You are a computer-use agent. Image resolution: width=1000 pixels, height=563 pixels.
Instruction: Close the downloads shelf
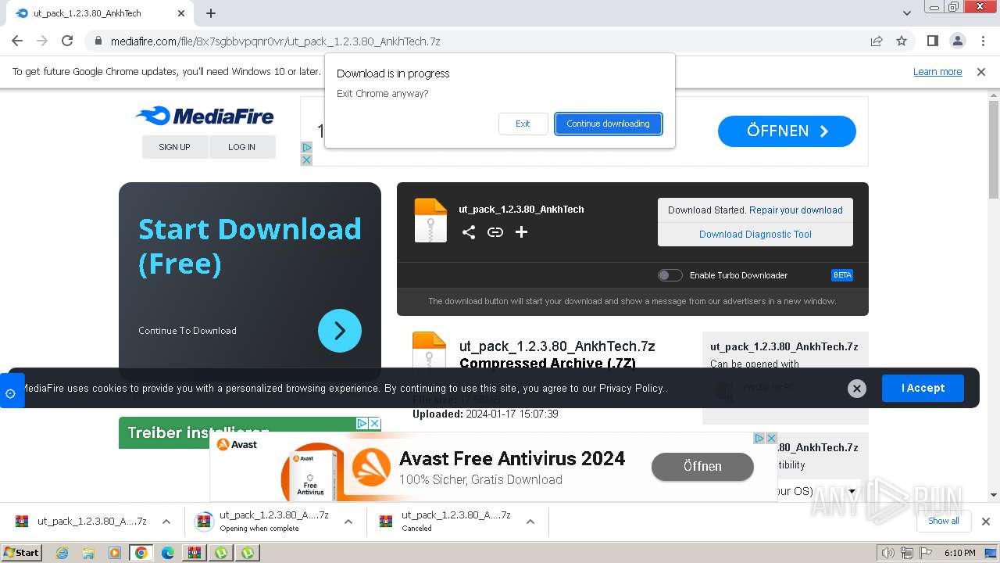point(985,522)
